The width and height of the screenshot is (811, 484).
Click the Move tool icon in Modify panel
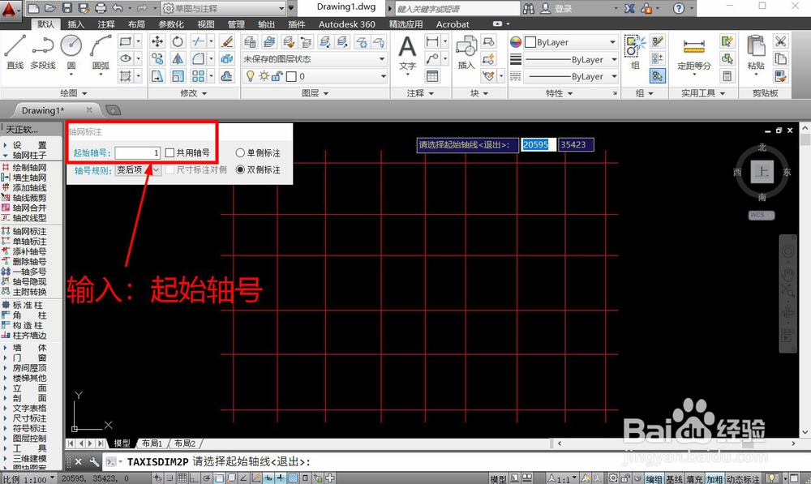tap(157, 41)
